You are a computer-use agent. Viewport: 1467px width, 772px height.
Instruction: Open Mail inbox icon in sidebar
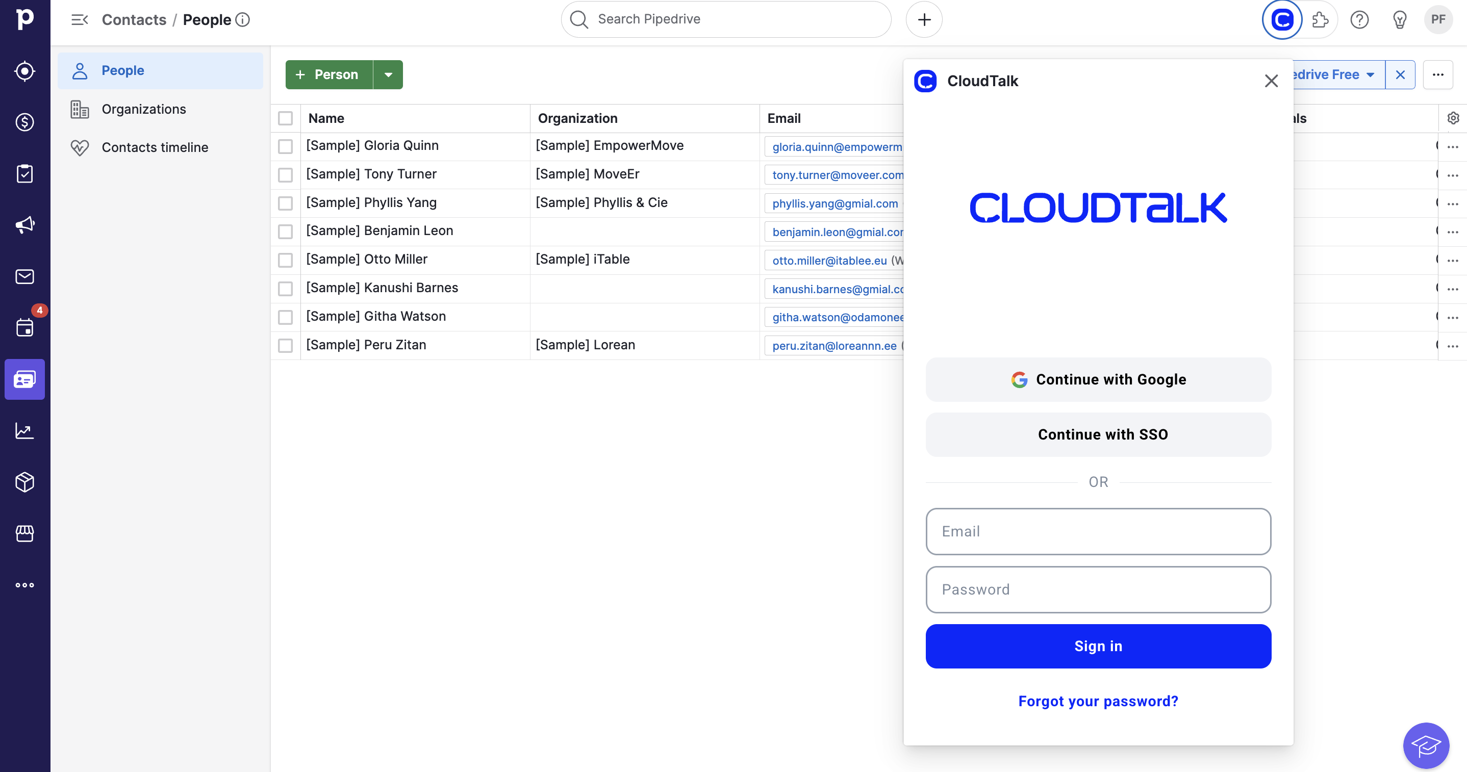point(24,277)
